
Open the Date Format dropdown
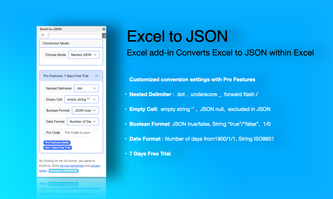tap(83, 121)
